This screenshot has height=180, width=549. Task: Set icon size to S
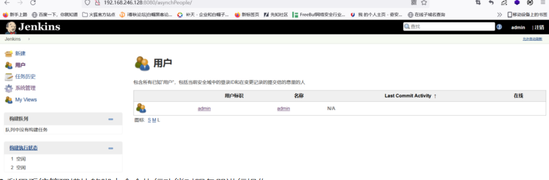(149, 120)
